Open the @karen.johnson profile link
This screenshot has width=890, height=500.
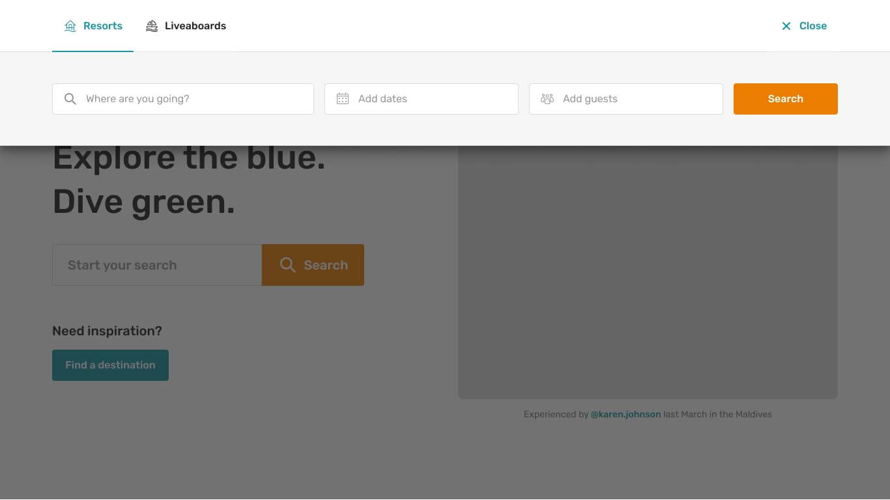(x=625, y=414)
